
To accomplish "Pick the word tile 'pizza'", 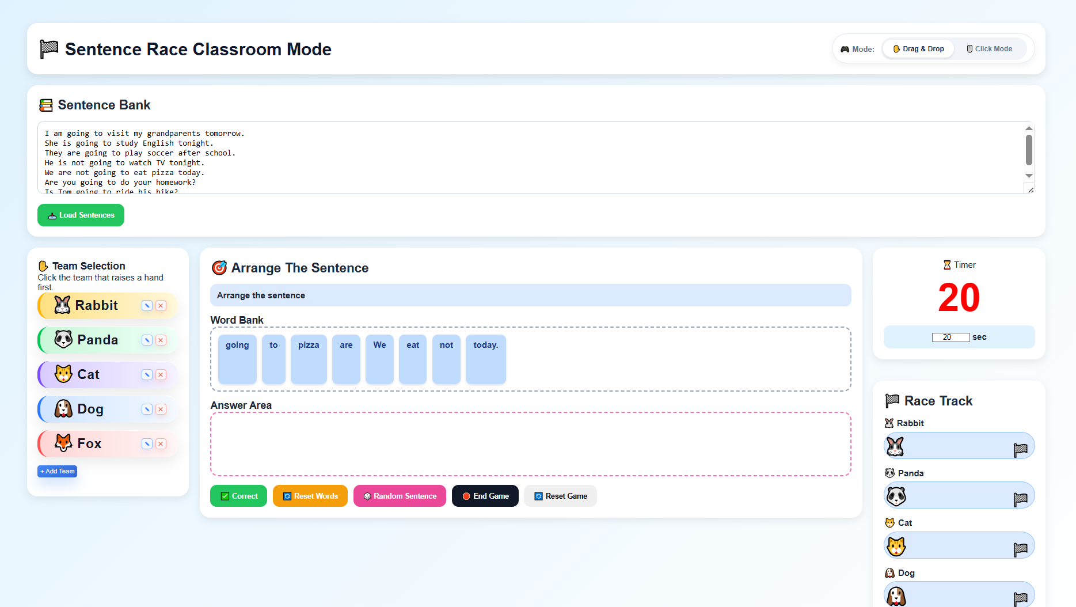I will pyautogui.click(x=309, y=359).
